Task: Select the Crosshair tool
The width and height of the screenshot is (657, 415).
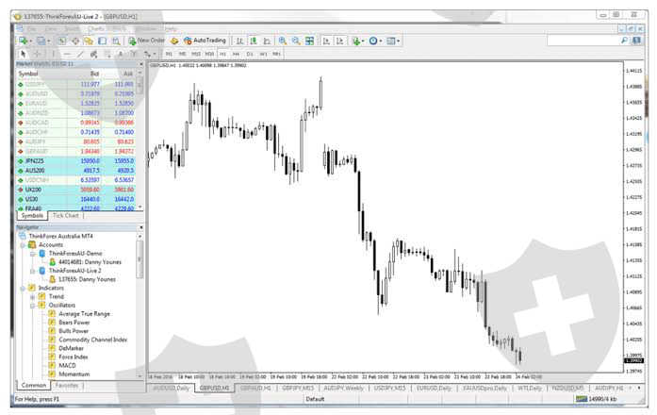Action: [x=38, y=54]
